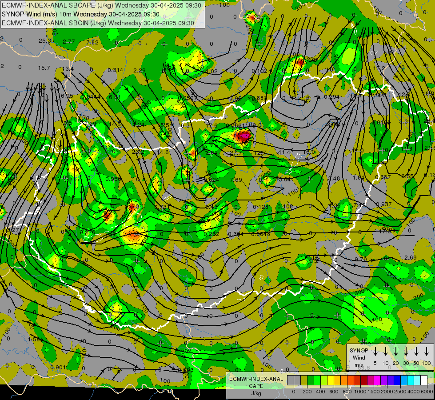Click the 100 m/s wind arrow in legend
435x400 pixels.
click(x=427, y=352)
